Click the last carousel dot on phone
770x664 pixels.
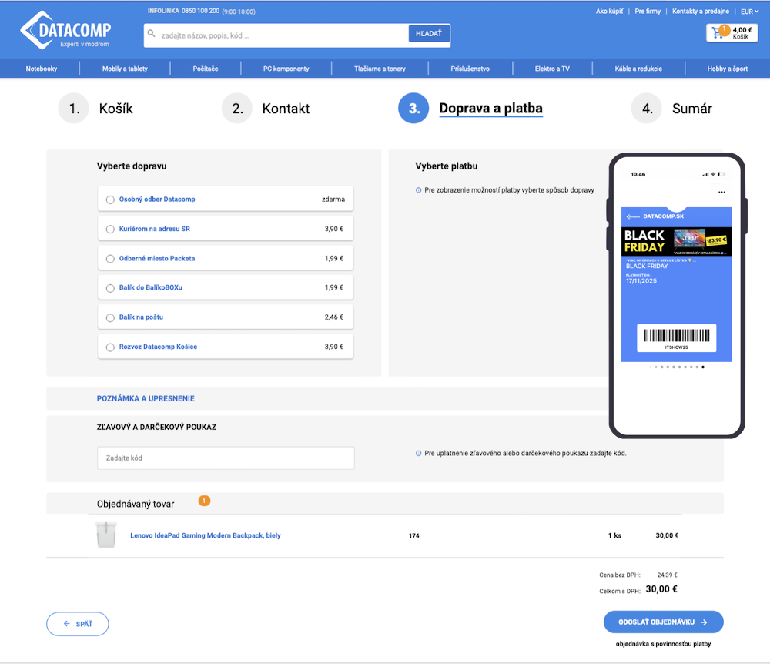click(x=703, y=367)
